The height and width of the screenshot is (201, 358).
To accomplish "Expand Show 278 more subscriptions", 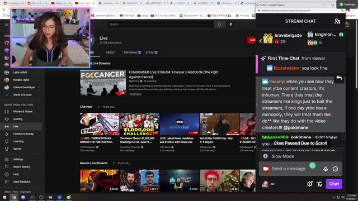I will [x=21, y=95].
